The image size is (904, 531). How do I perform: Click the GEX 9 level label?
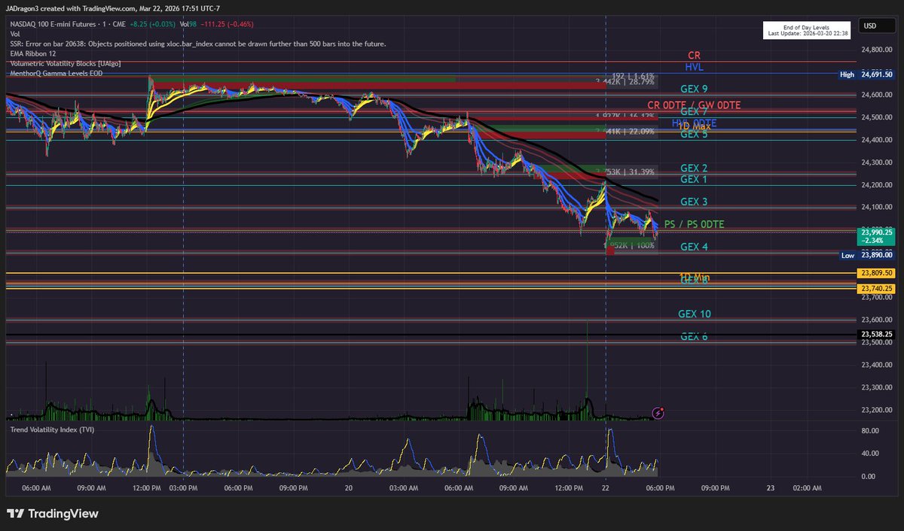tap(694, 90)
